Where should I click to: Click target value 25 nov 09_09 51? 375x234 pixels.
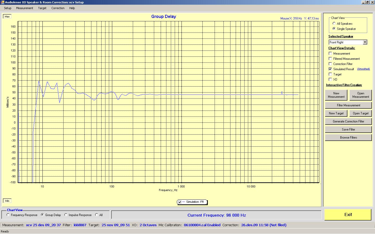pos(116,225)
